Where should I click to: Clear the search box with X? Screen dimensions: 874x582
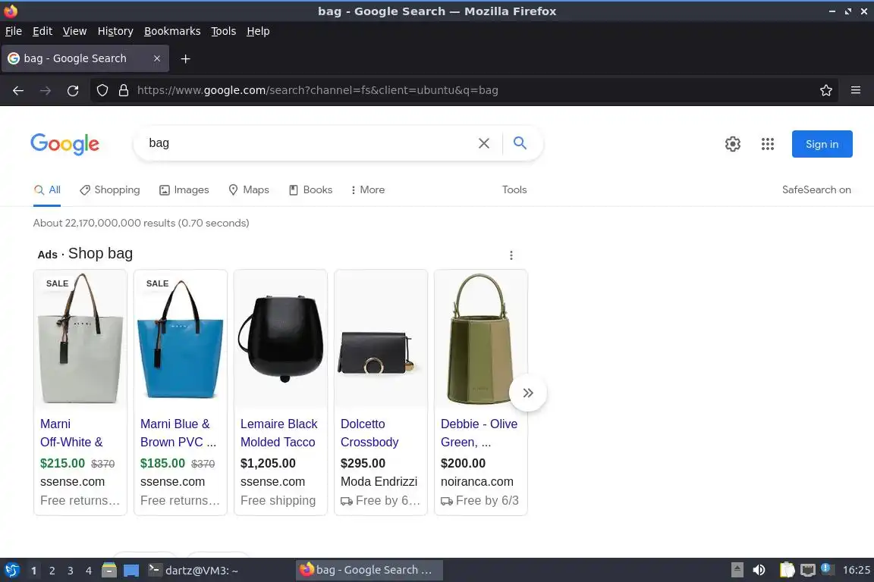tap(484, 143)
